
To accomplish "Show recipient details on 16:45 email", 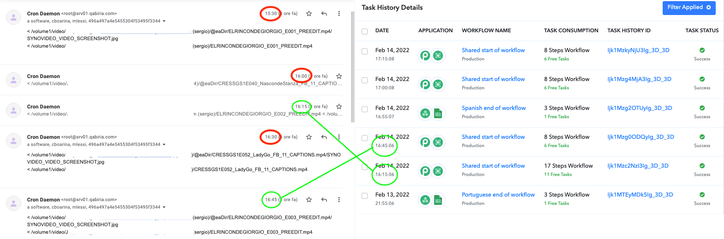I will pyautogui.click(x=164, y=207).
